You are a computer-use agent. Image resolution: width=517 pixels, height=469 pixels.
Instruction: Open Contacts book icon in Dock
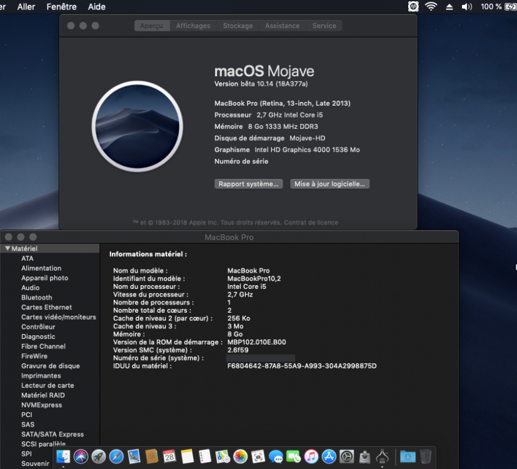pyautogui.click(x=152, y=456)
